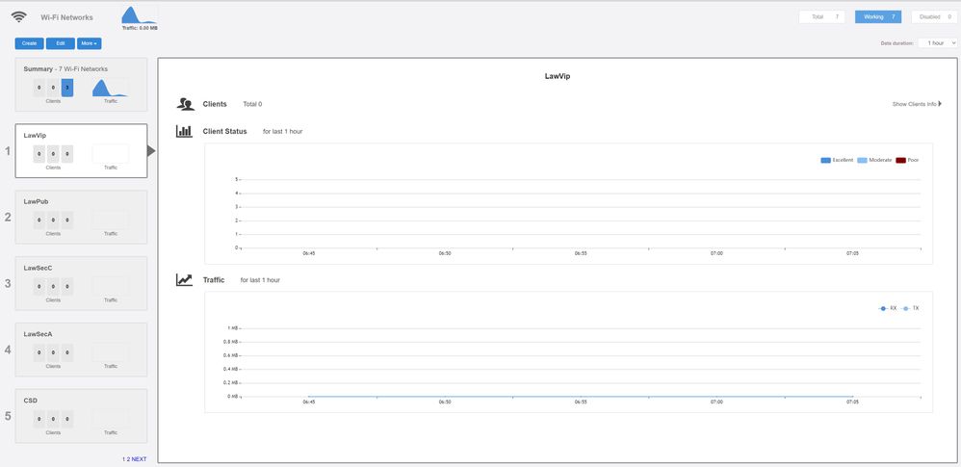Toggle the RX series in traffic legend

click(x=888, y=308)
